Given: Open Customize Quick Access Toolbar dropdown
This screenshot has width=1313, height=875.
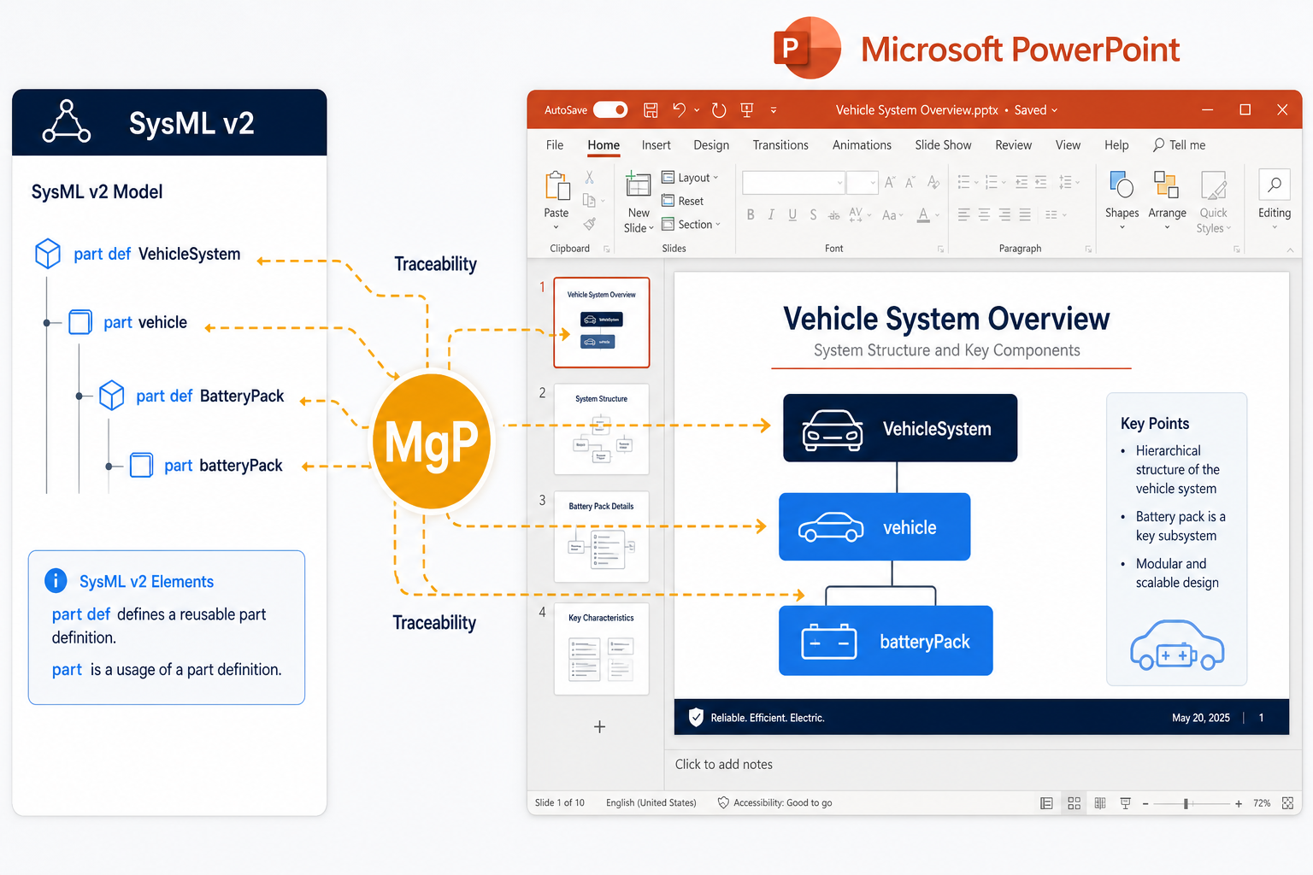Looking at the screenshot, I should [x=774, y=110].
